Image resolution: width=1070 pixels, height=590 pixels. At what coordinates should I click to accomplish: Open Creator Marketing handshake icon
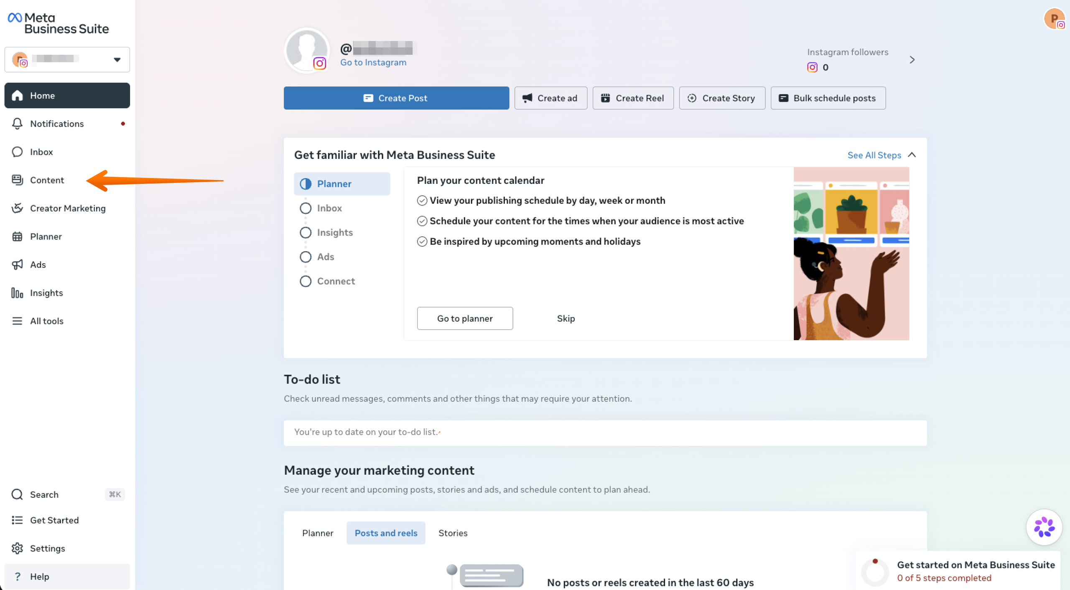click(x=17, y=208)
